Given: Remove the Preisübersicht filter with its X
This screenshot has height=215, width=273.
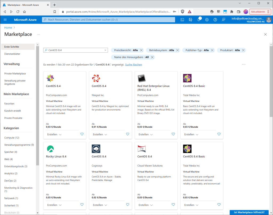Looking at the screenshot, I should point(141,50).
